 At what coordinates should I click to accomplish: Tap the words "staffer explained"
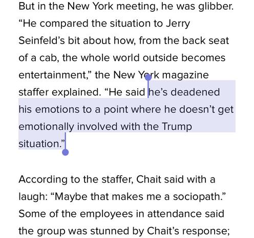58,92
